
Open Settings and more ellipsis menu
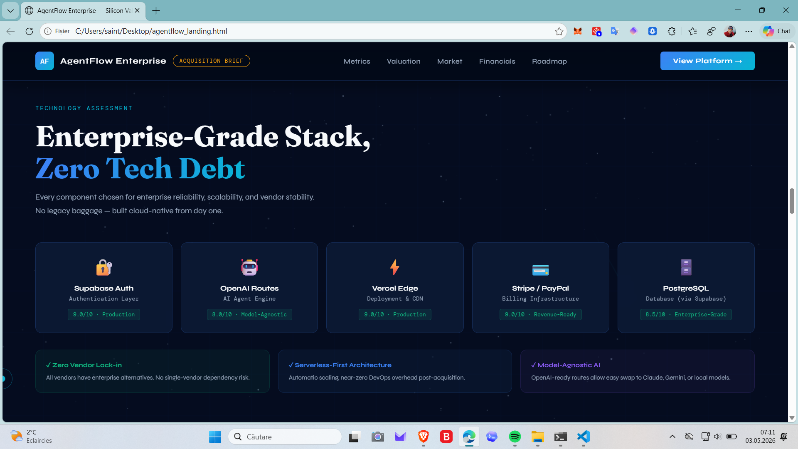[749, 31]
